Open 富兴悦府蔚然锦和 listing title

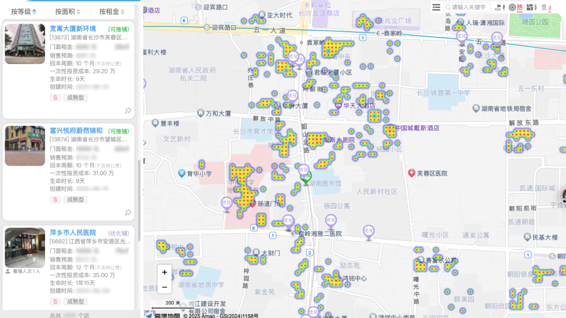(76, 130)
